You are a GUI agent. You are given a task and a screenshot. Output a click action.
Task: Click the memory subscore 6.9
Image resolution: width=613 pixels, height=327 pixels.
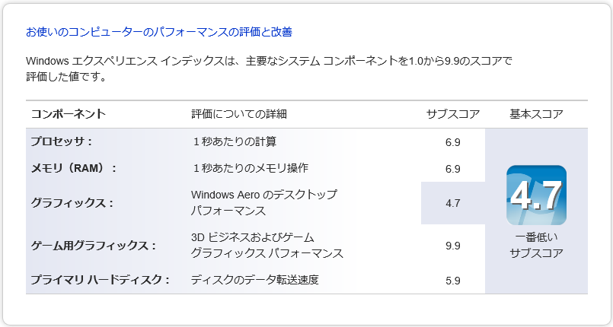(x=453, y=169)
